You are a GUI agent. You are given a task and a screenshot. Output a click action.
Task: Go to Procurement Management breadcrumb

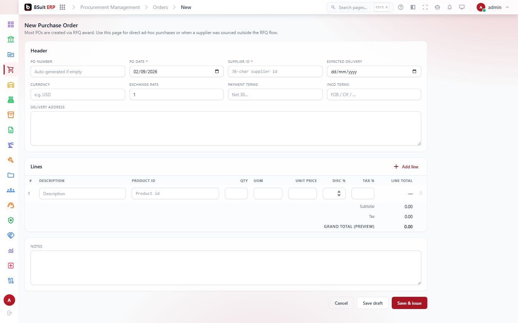(110, 7)
